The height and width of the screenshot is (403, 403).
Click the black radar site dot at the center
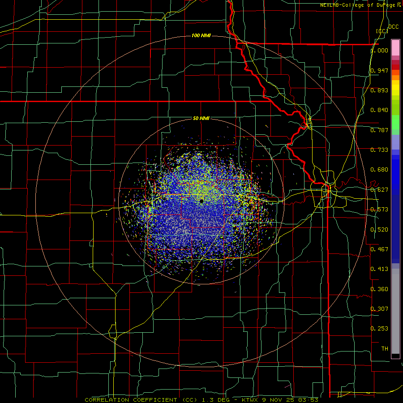pos(201,201)
